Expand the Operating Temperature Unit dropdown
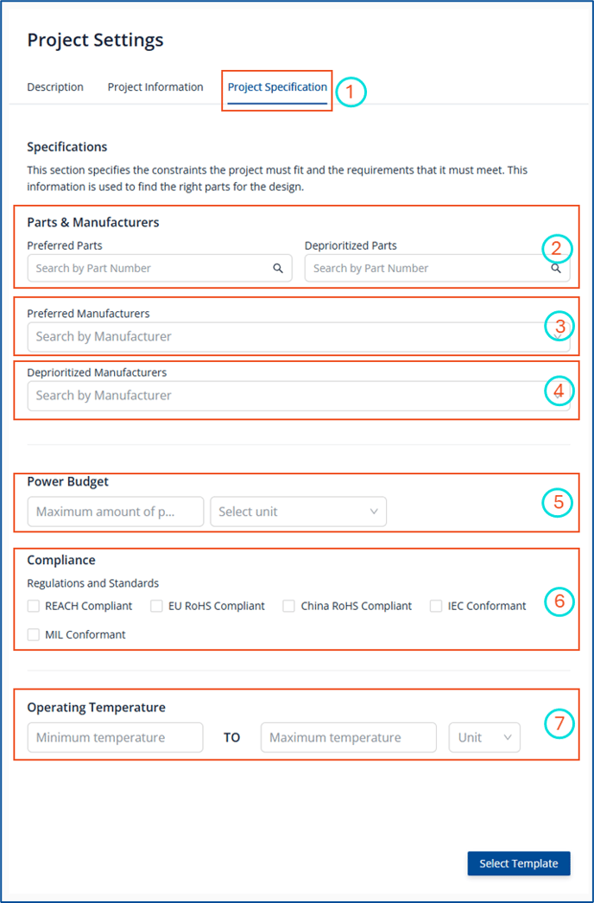The height and width of the screenshot is (903, 594). (x=484, y=738)
